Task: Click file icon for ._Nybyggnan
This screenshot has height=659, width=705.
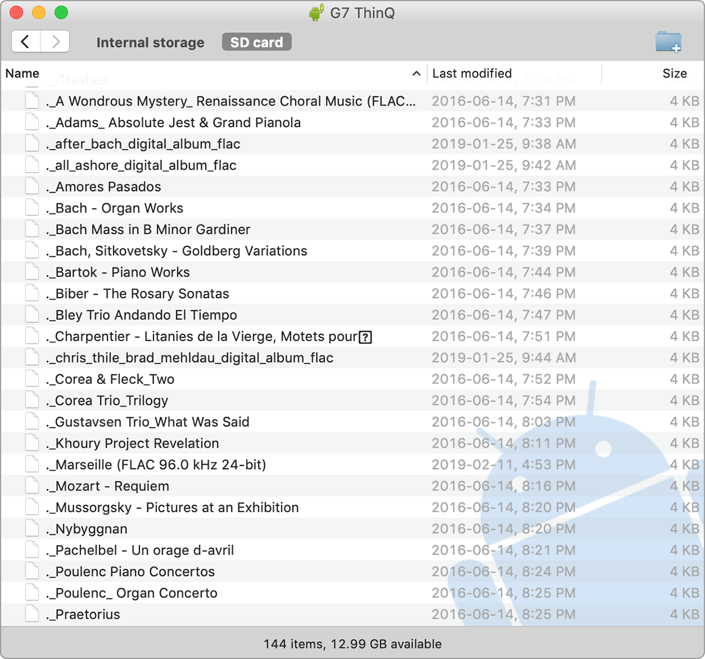Action: [x=32, y=529]
